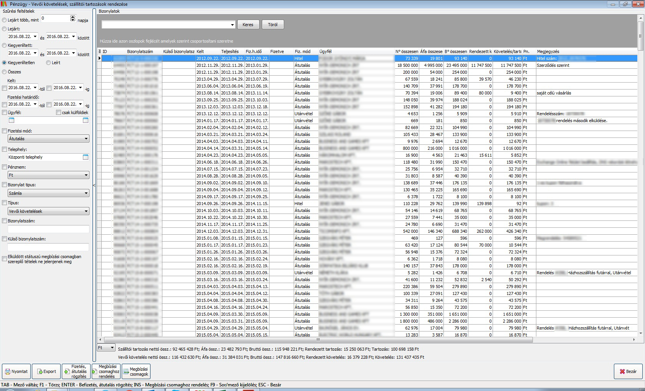Open the Bizonylat típus Számla dropdown

(x=86, y=193)
